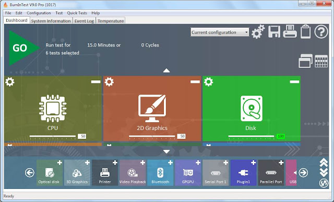Add Serial Port 1 test with its plus

(x=226, y=163)
